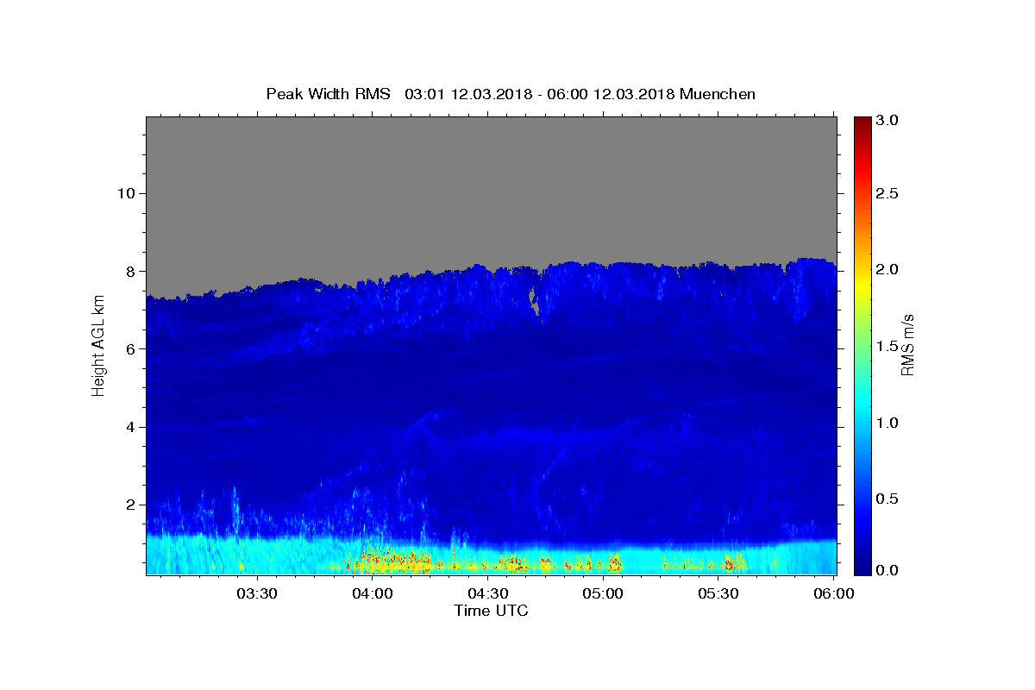Click the 04:30 time tick label

click(x=487, y=594)
